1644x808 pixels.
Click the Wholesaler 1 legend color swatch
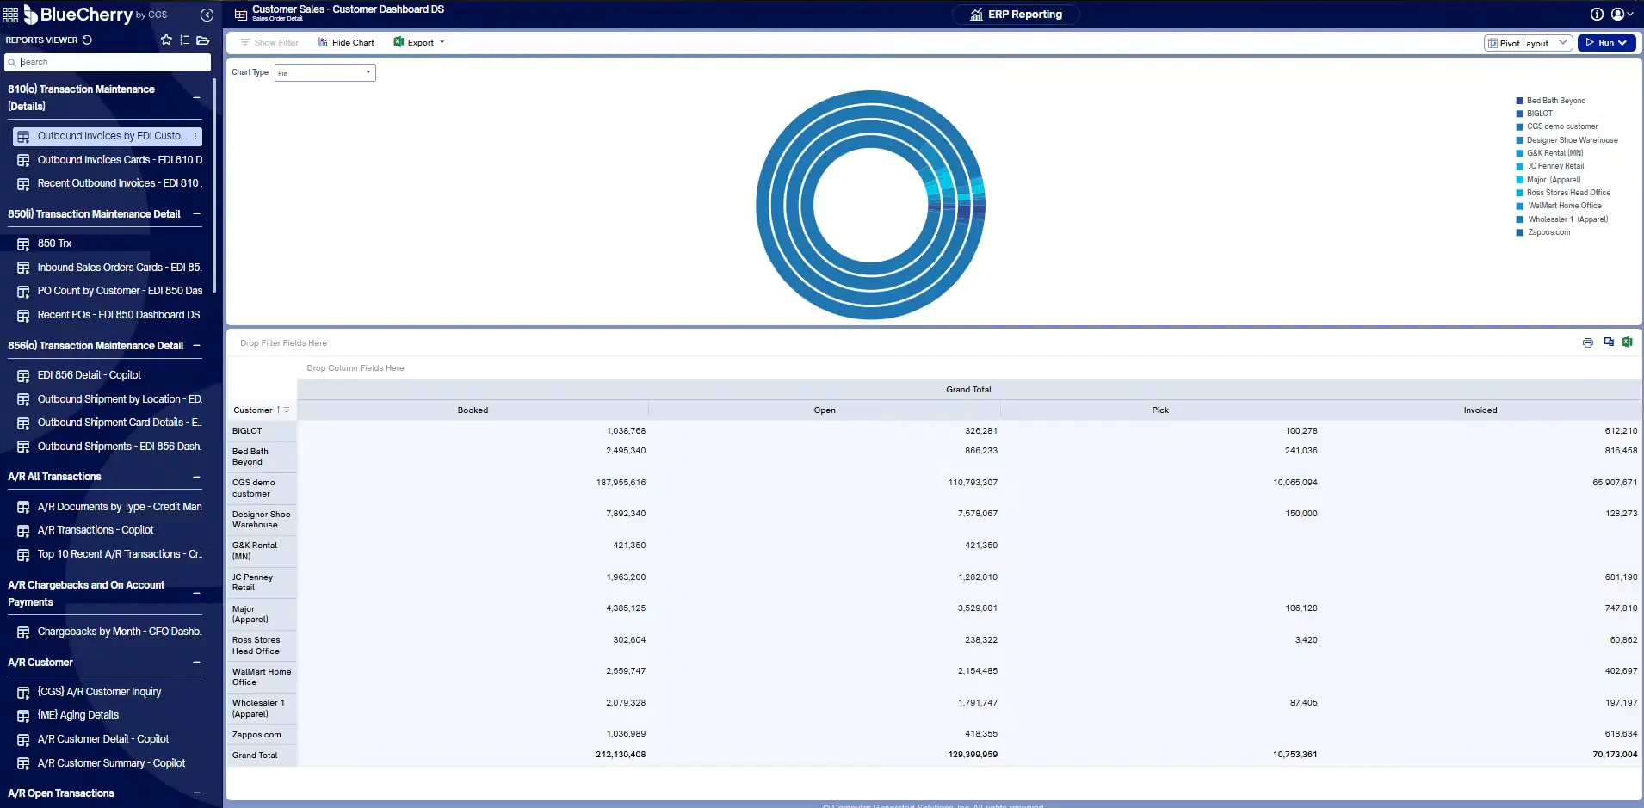click(1520, 219)
